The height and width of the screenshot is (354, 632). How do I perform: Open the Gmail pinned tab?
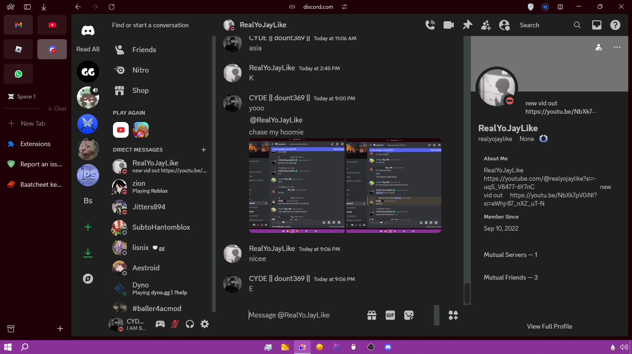19,25
